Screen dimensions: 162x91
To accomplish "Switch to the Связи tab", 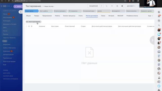I will [103, 16].
